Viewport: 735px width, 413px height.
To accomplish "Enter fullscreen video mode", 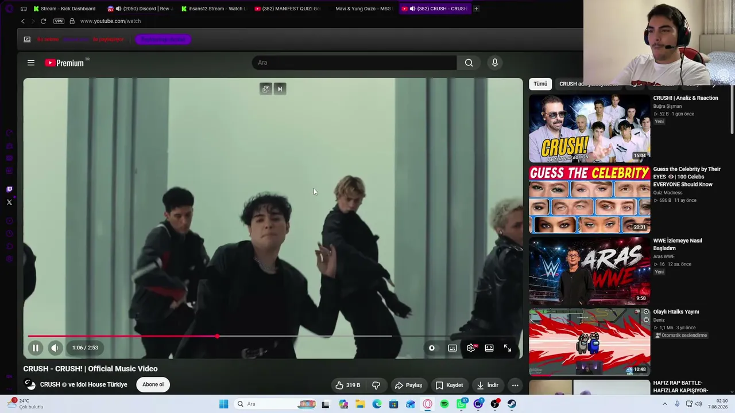I will pyautogui.click(x=508, y=348).
